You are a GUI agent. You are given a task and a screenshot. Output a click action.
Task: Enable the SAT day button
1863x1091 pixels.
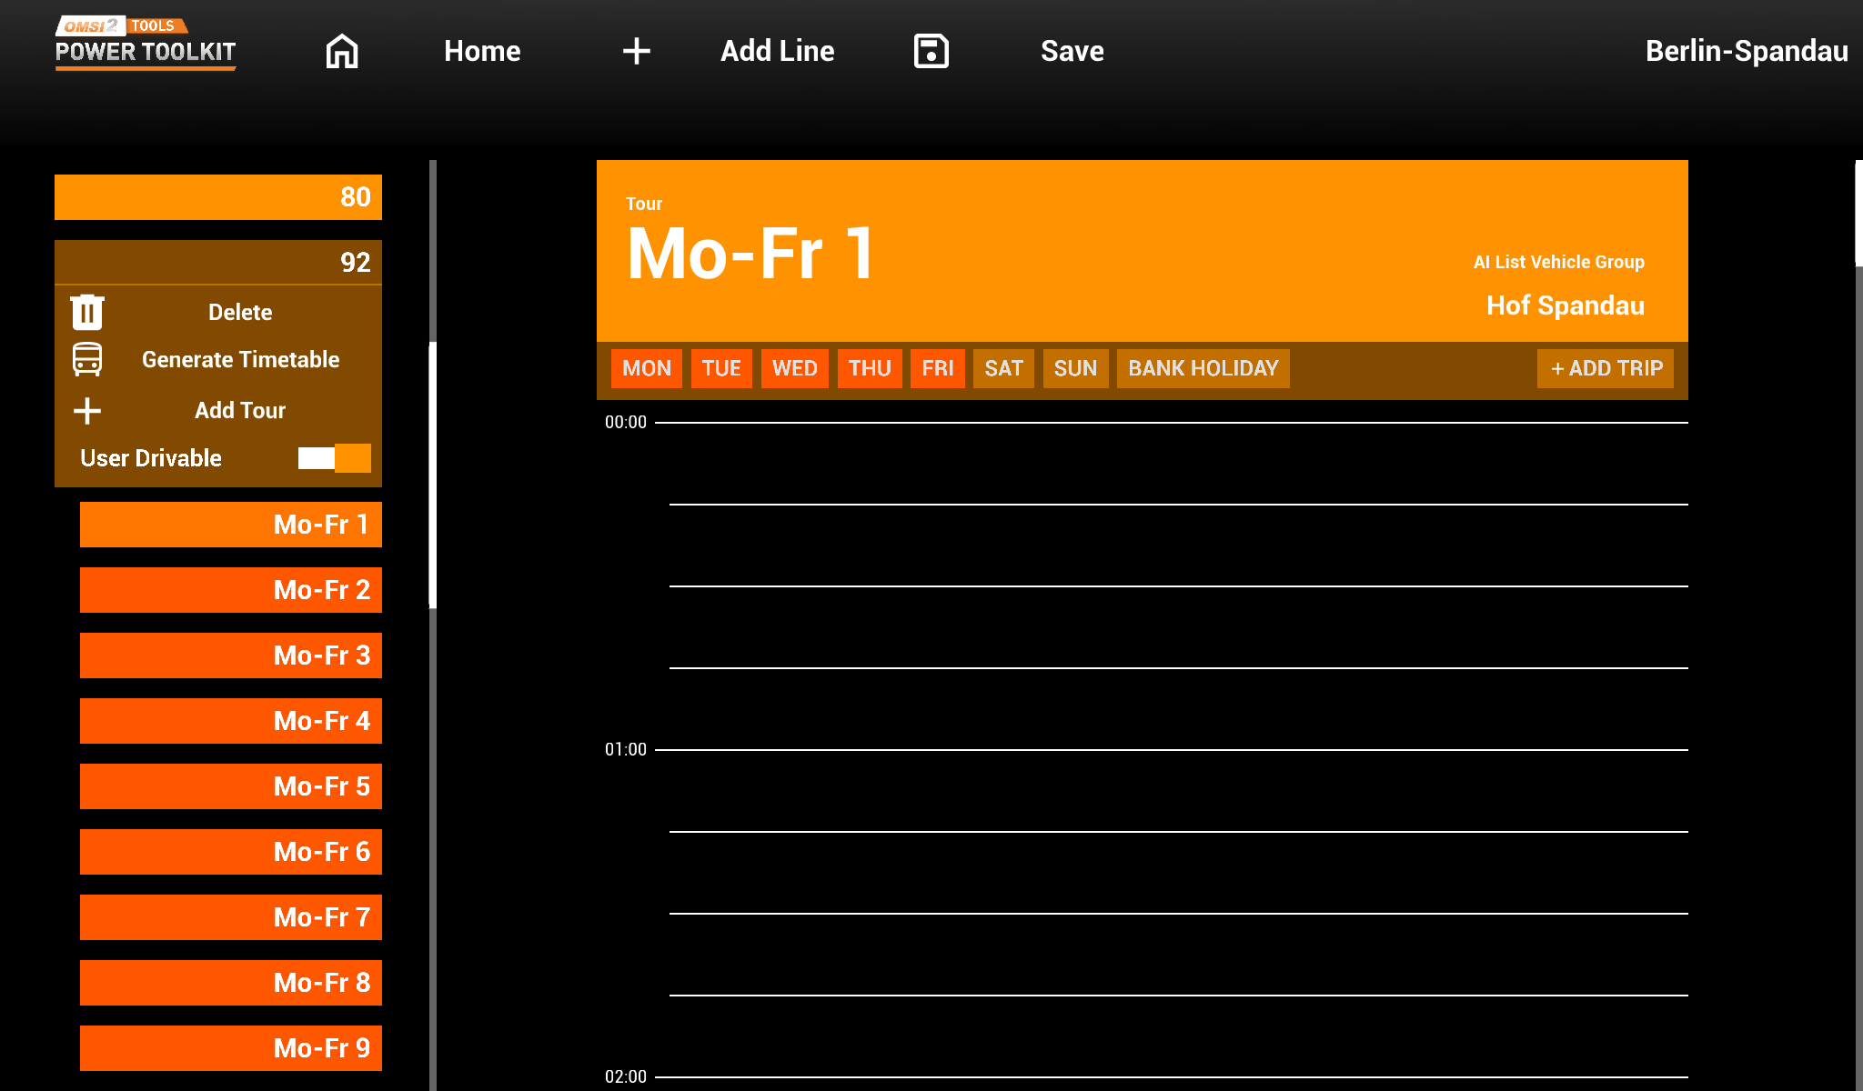point(1003,368)
